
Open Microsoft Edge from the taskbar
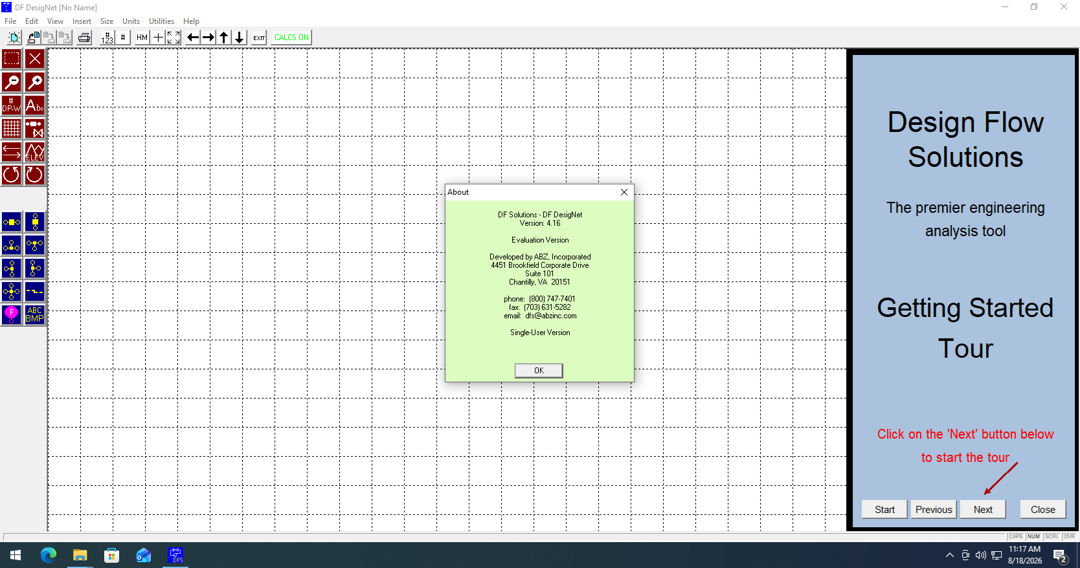[x=49, y=555]
